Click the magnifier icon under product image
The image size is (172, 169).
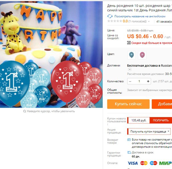coord(24,111)
